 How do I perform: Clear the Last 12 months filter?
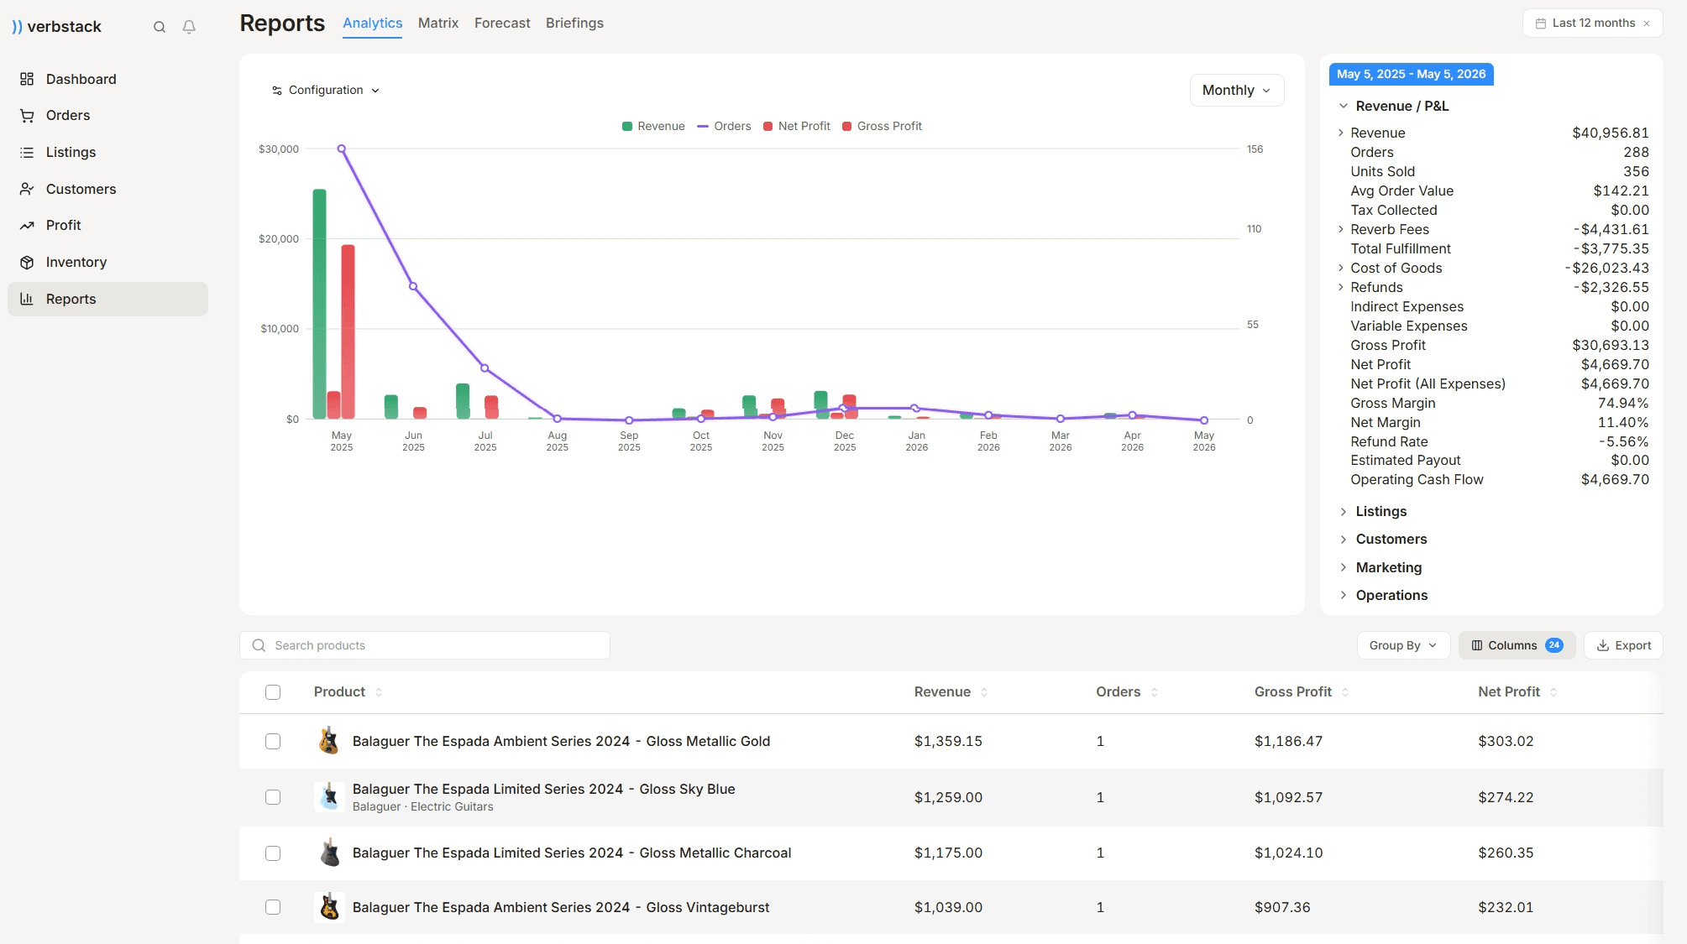[1647, 23]
